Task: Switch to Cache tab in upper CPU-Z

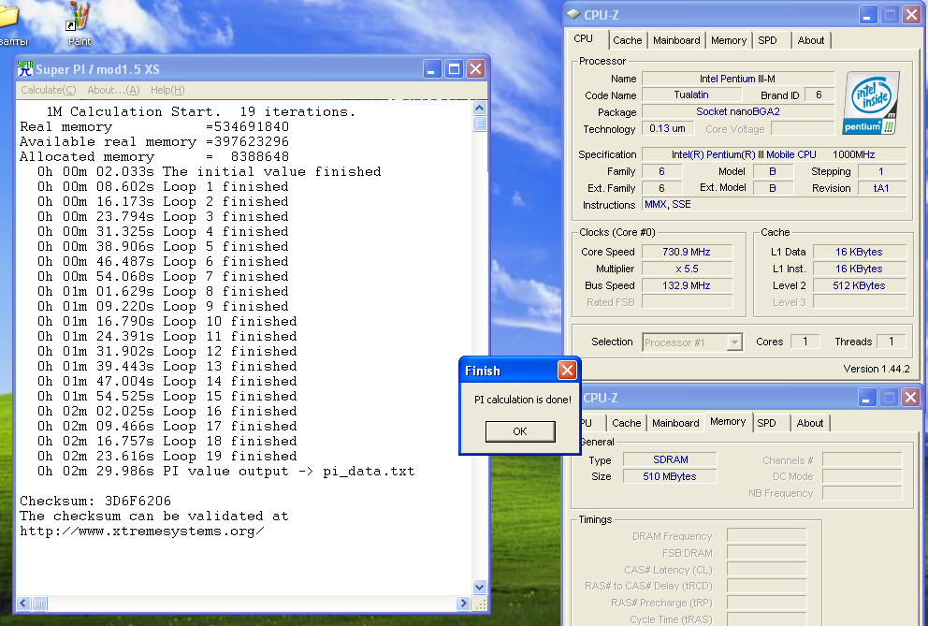Action: (x=628, y=40)
